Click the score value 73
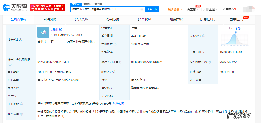 (x=238, y=28)
